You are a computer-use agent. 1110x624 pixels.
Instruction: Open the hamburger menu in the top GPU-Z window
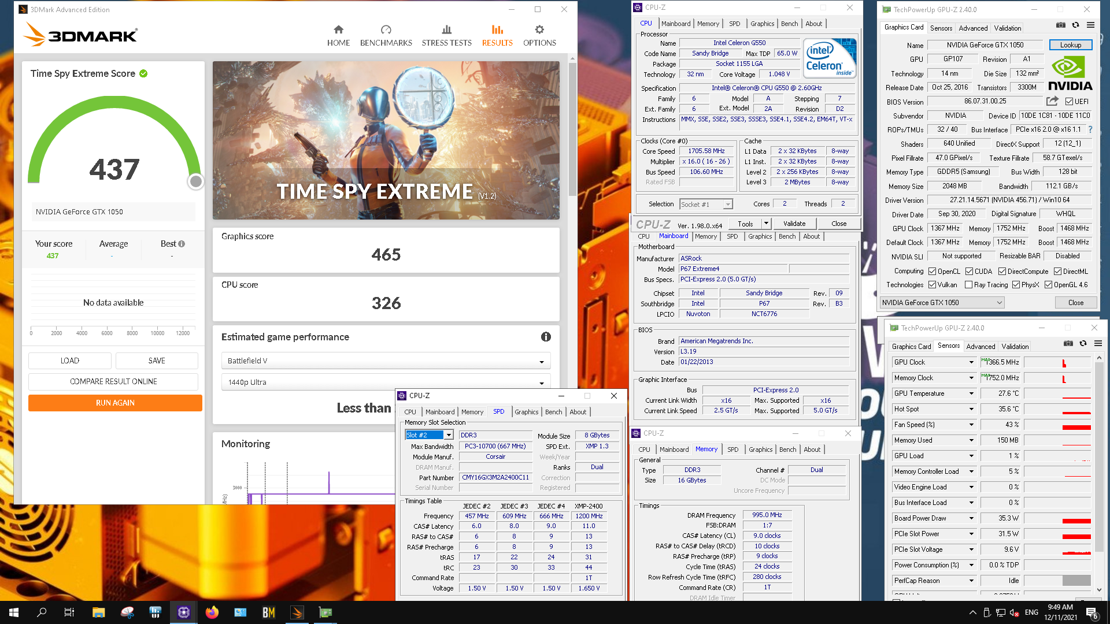point(1090,25)
